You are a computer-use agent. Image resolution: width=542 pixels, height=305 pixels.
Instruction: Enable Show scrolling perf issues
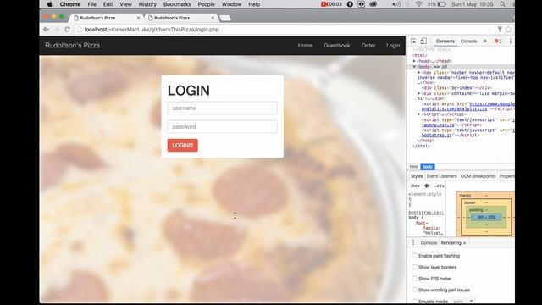[x=415, y=290]
